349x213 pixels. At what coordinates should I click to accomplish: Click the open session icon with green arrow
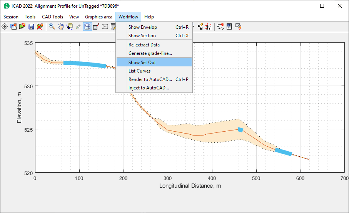coord(22,26)
